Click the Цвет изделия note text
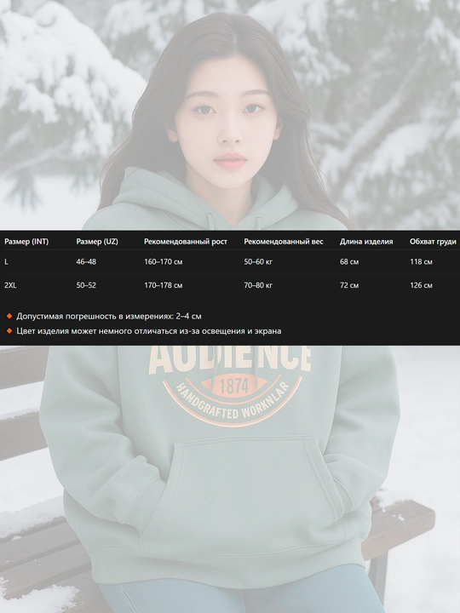 pyautogui.click(x=148, y=330)
